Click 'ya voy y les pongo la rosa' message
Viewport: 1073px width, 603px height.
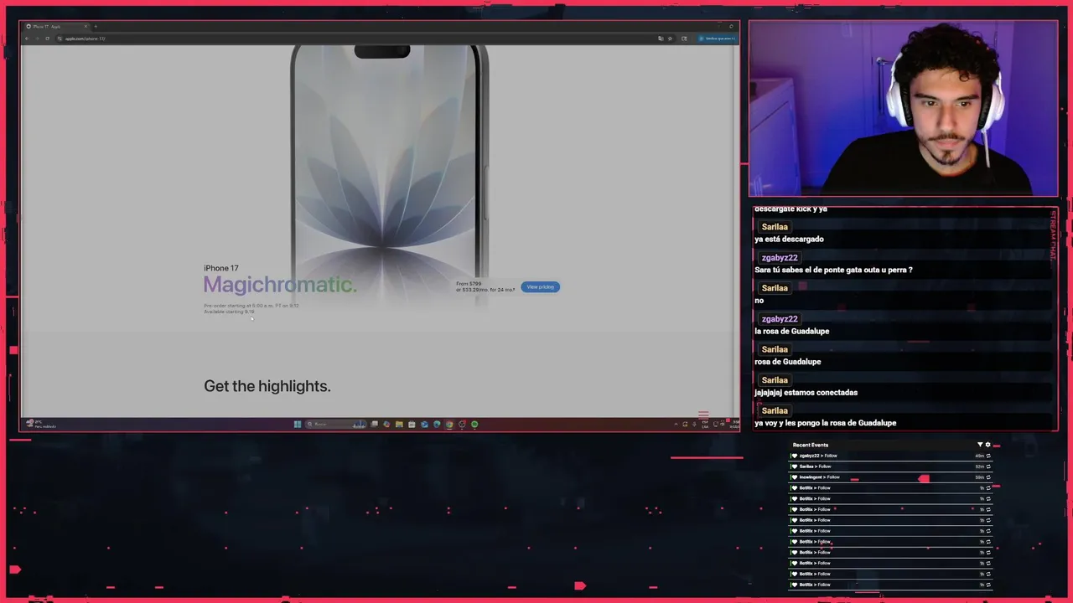(x=825, y=423)
